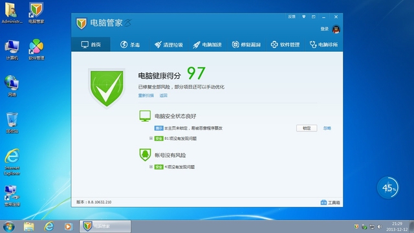Click the green monitor security status icon

145,116
